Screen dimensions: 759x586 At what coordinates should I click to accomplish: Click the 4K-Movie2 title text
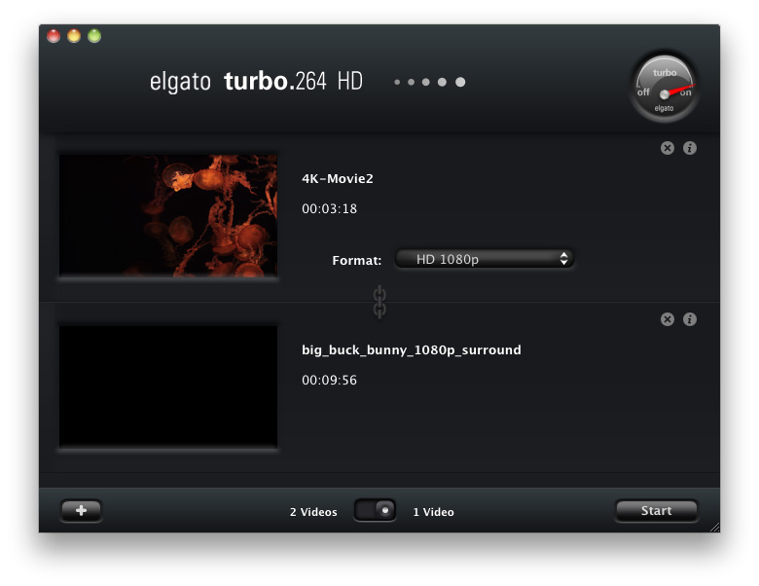(338, 179)
